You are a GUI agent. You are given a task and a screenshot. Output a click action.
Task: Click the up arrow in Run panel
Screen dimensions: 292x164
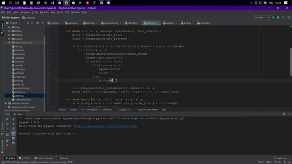pyautogui.click(x=13, y=119)
